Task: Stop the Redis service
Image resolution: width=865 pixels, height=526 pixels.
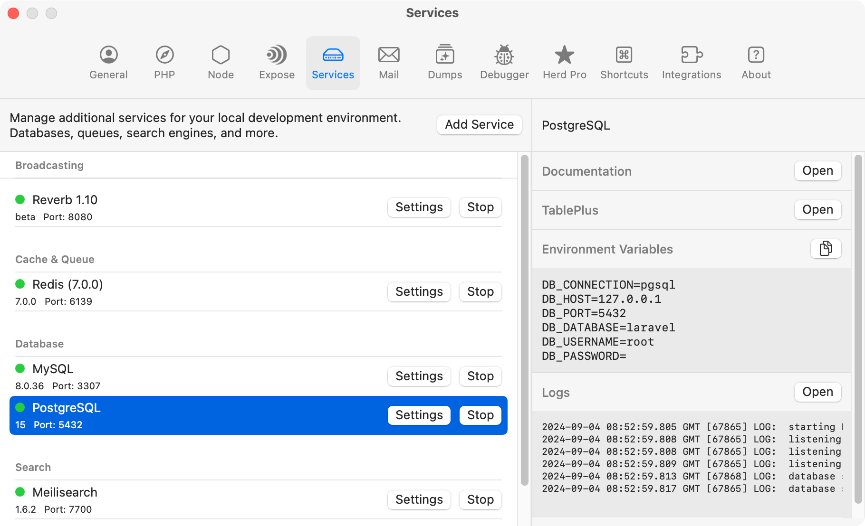Action: click(480, 291)
